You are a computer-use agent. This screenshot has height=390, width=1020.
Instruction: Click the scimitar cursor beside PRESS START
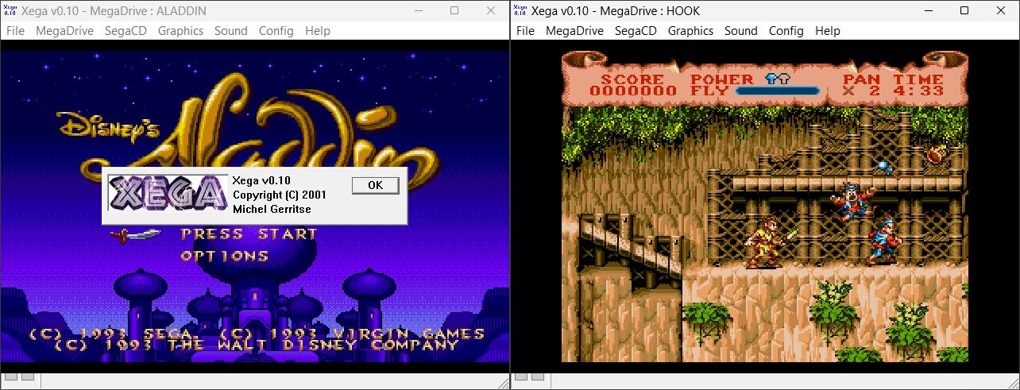click(x=135, y=234)
